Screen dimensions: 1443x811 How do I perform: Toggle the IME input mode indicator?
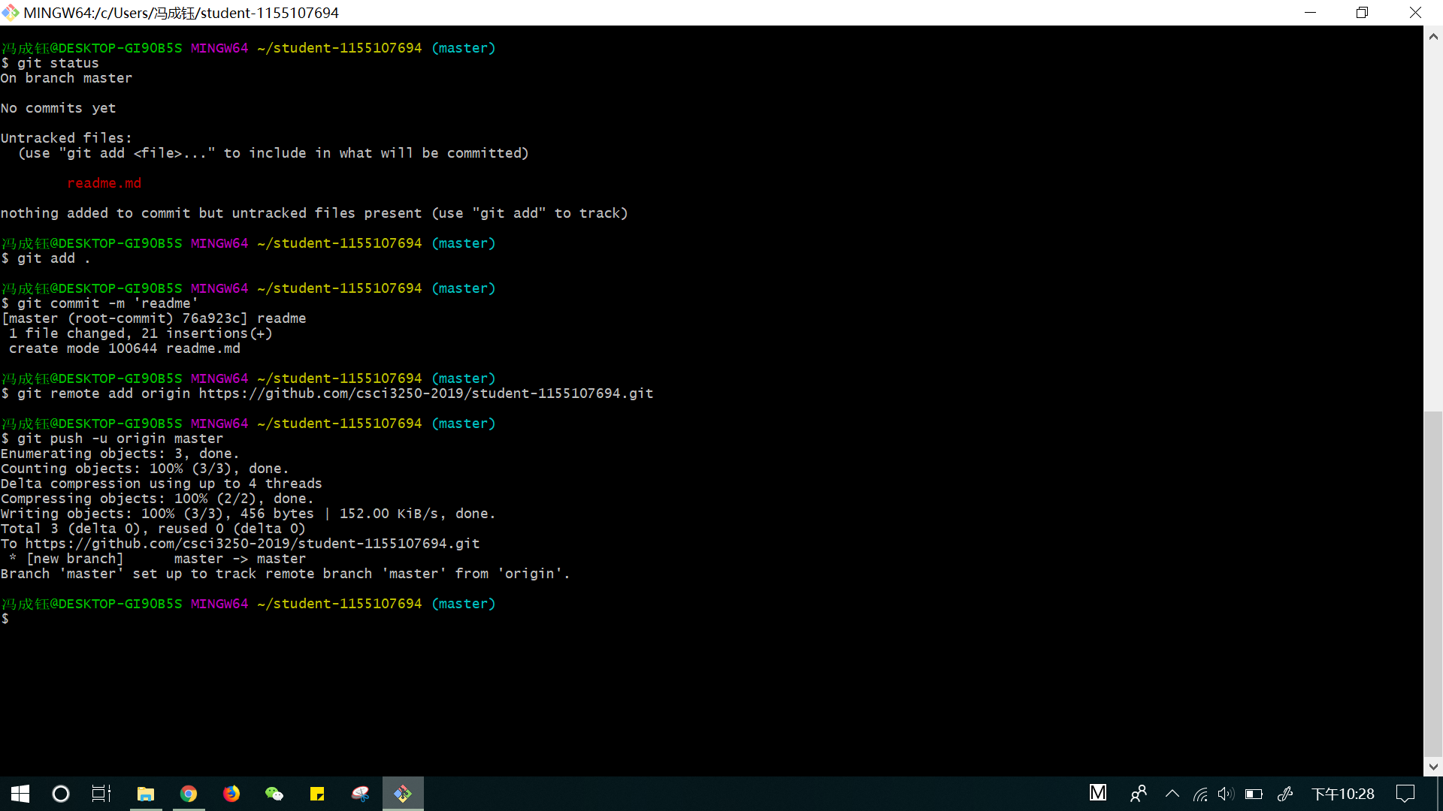(1098, 793)
